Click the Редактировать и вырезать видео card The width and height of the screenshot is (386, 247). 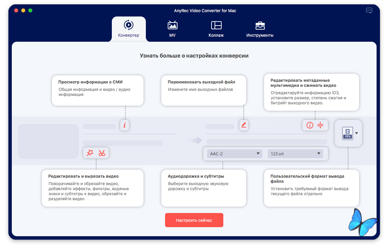click(x=93, y=188)
